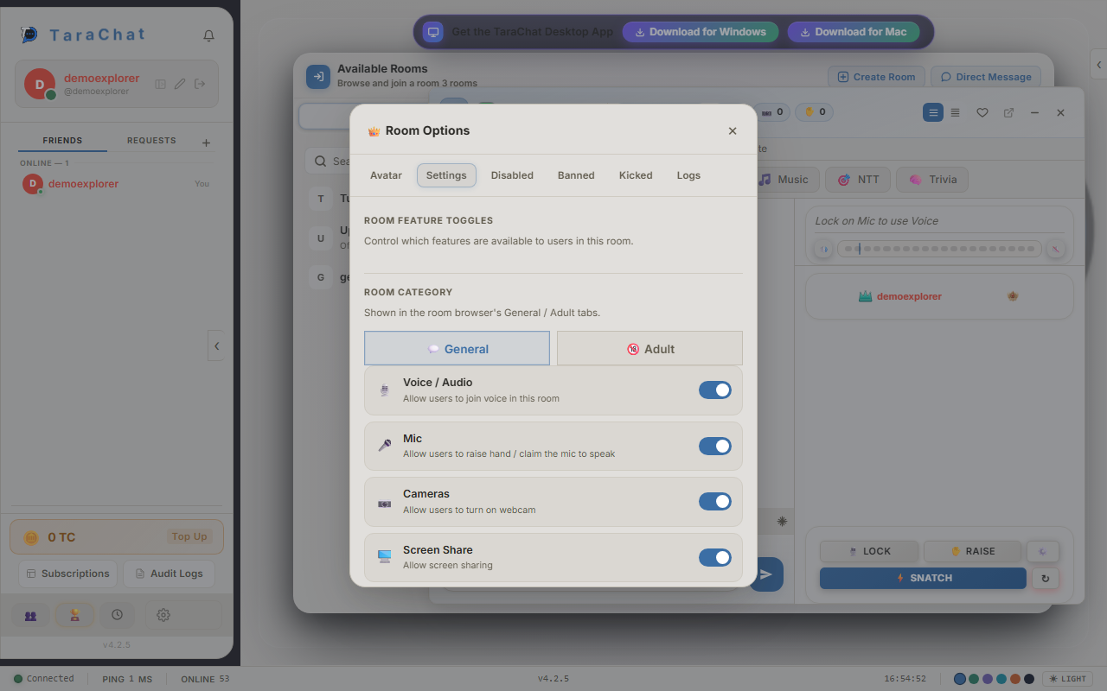The height and width of the screenshot is (691, 1107).
Task: Toggle the Mic feature switch
Action: click(715, 446)
